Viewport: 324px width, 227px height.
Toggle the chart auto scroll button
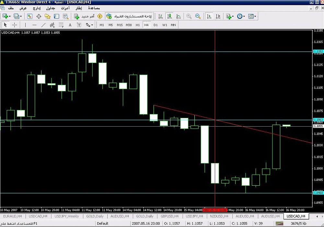pyautogui.click(x=209, y=16)
